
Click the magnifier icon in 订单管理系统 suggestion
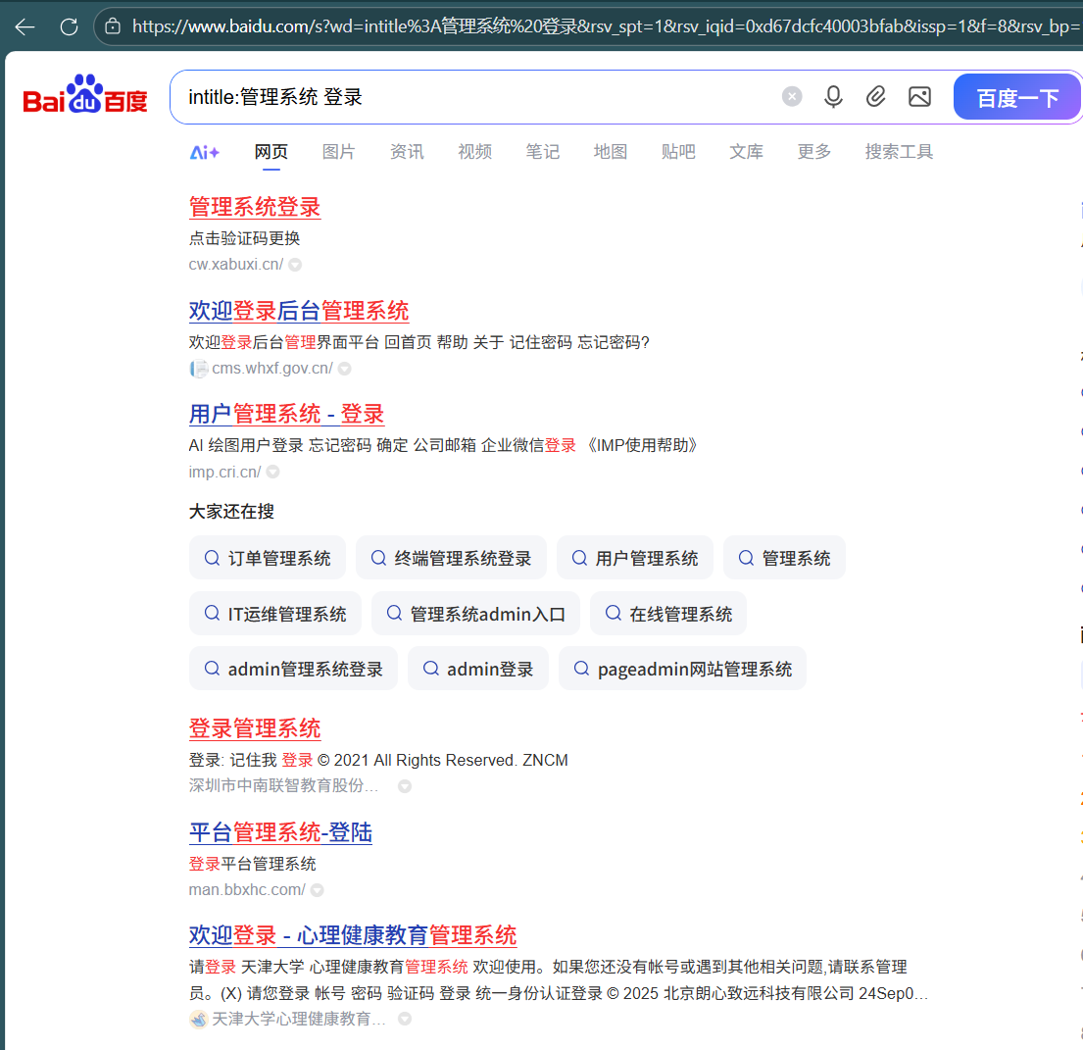tap(212, 557)
